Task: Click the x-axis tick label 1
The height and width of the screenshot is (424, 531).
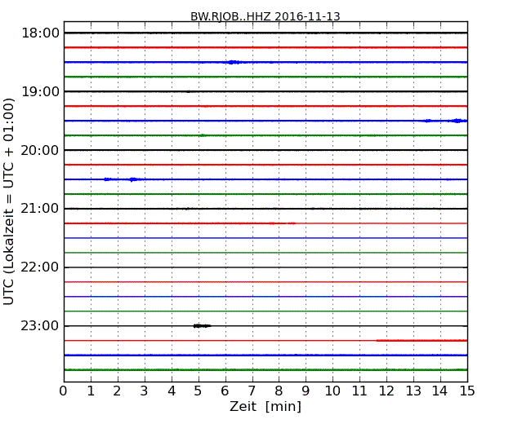Action: pyautogui.click(x=91, y=391)
